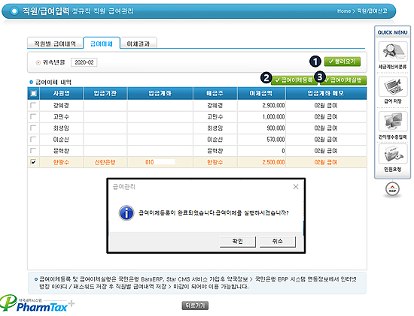The image size is (414, 316).
Task: Click the 1,000,000 amount cell
Action: tap(261, 116)
